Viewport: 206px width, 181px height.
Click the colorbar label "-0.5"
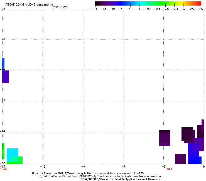point(166,9)
